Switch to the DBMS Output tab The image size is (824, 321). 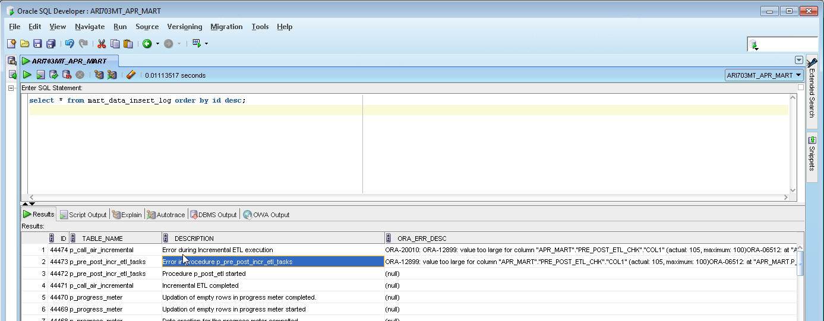(x=213, y=215)
